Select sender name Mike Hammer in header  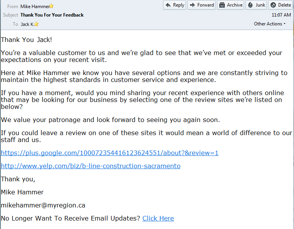[x=34, y=6]
